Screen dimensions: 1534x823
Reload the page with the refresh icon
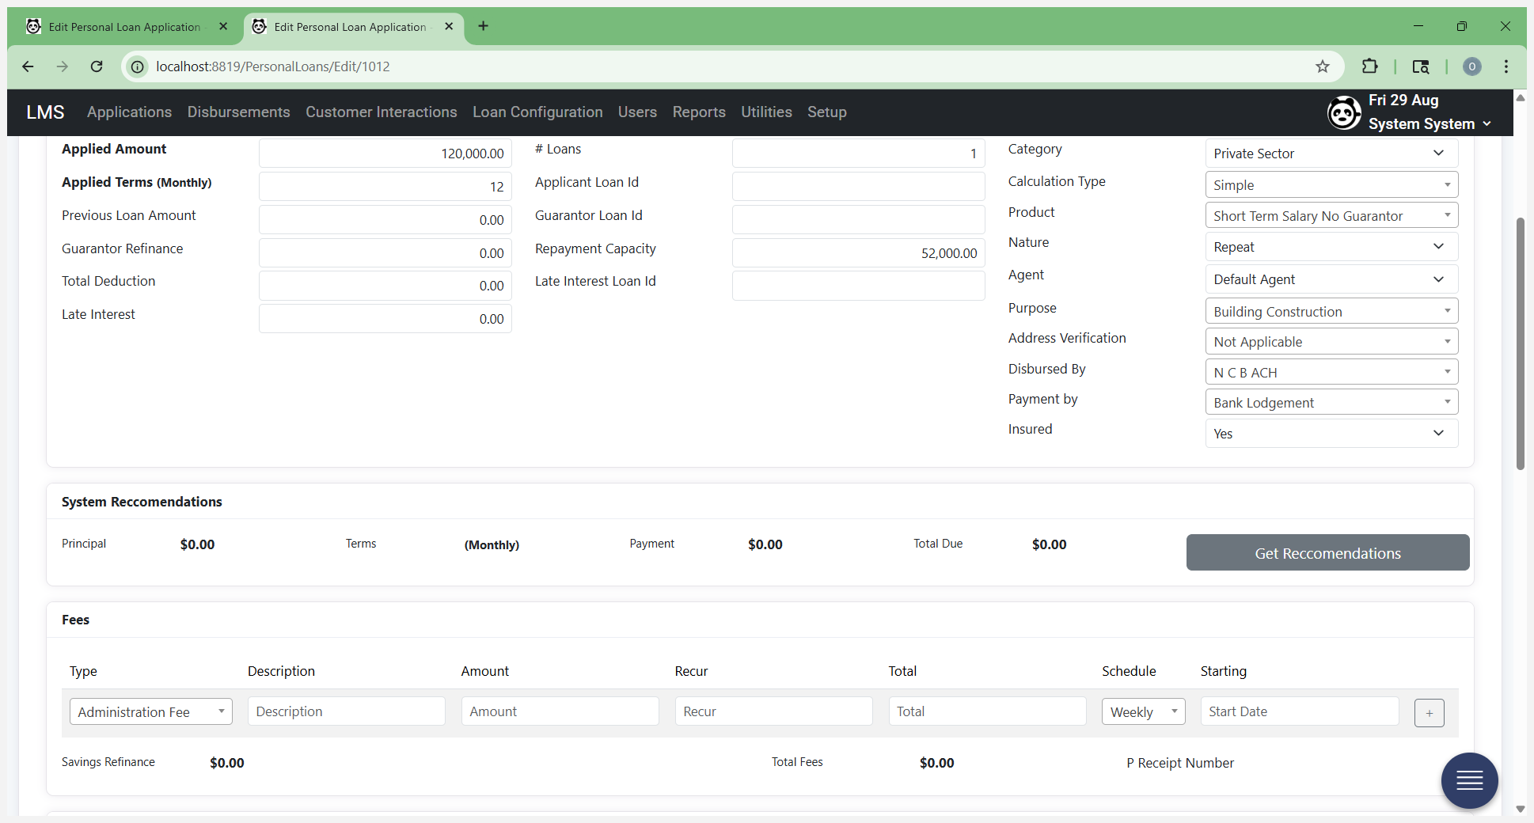point(97,66)
